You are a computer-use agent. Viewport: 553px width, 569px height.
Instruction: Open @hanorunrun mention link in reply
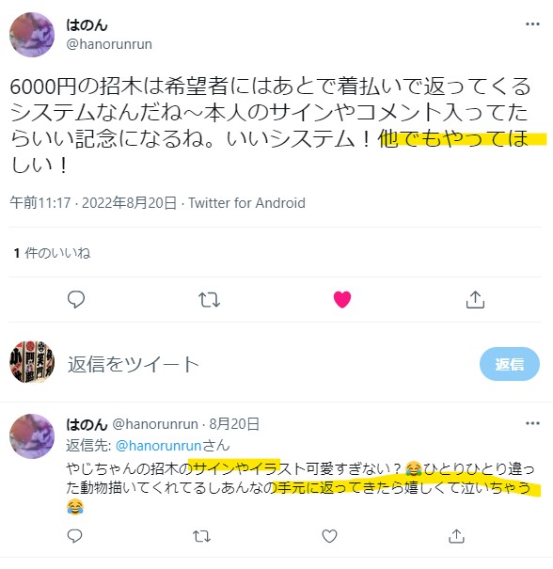159,446
